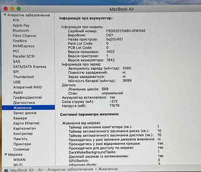Click Живлення in the bottom path bar

[x=108, y=169]
